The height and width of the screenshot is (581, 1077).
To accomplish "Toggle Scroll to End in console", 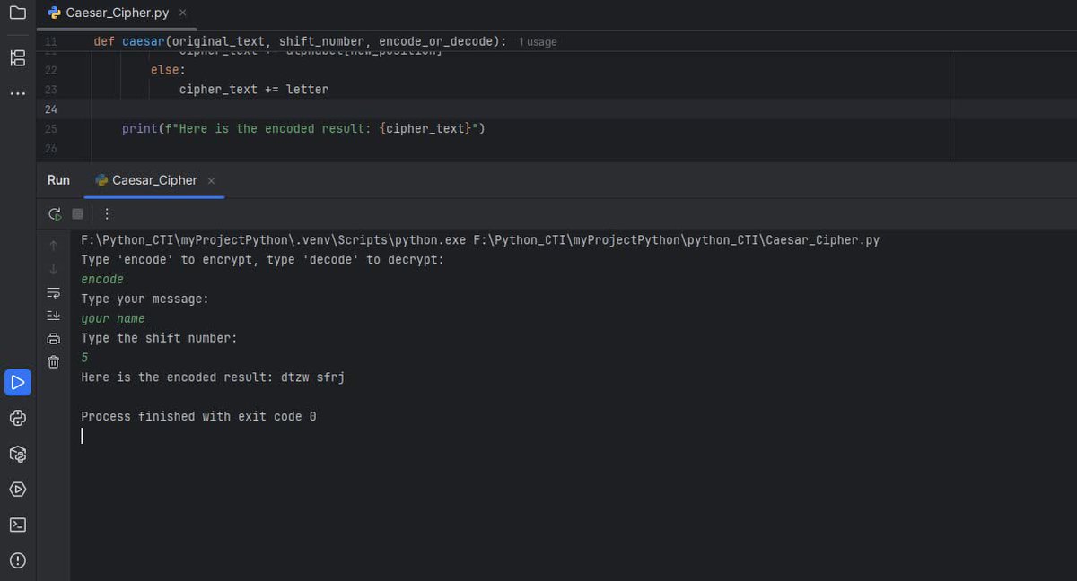I will coord(53,316).
